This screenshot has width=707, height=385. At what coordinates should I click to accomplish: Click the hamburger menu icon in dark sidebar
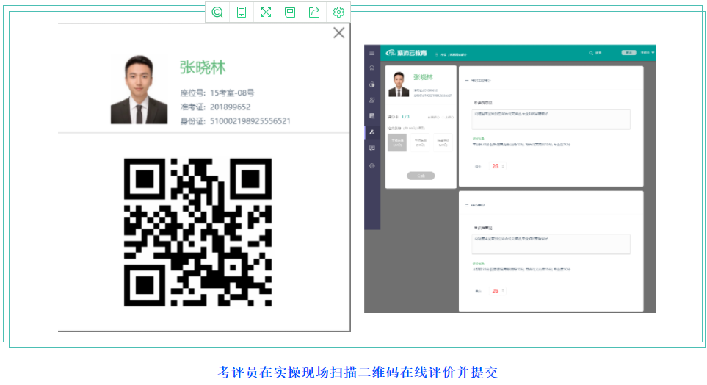click(x=372, y=53)
